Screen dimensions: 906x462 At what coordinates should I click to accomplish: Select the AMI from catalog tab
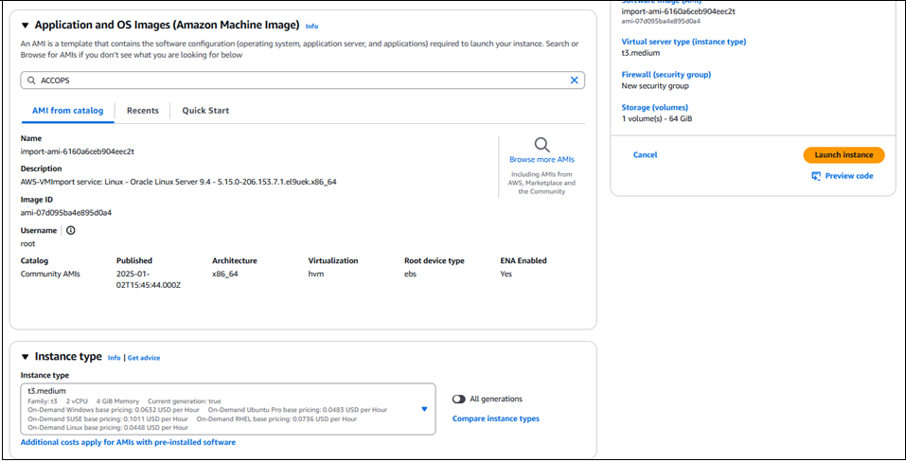click(67, 111)
